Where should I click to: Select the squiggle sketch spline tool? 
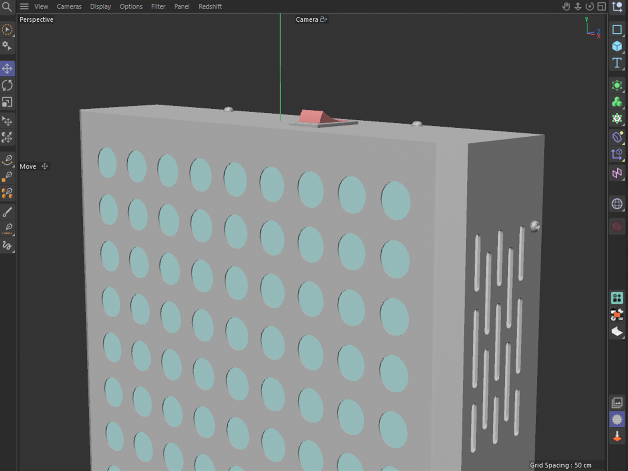click(7, 245)
